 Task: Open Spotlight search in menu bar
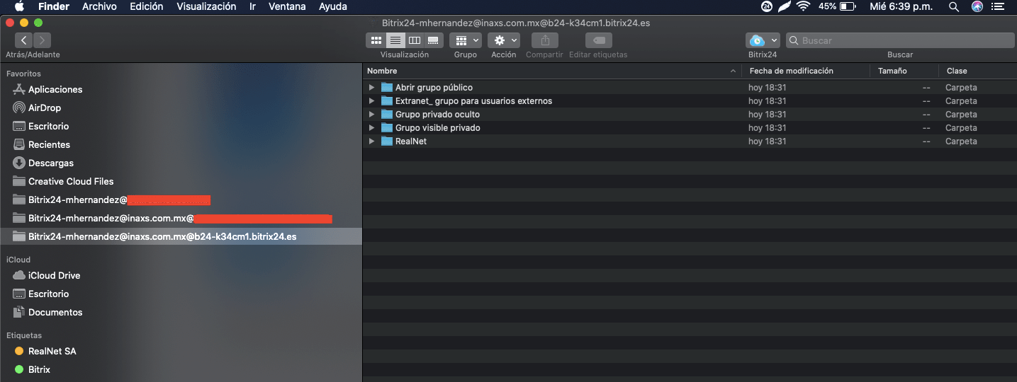[954, 6]
